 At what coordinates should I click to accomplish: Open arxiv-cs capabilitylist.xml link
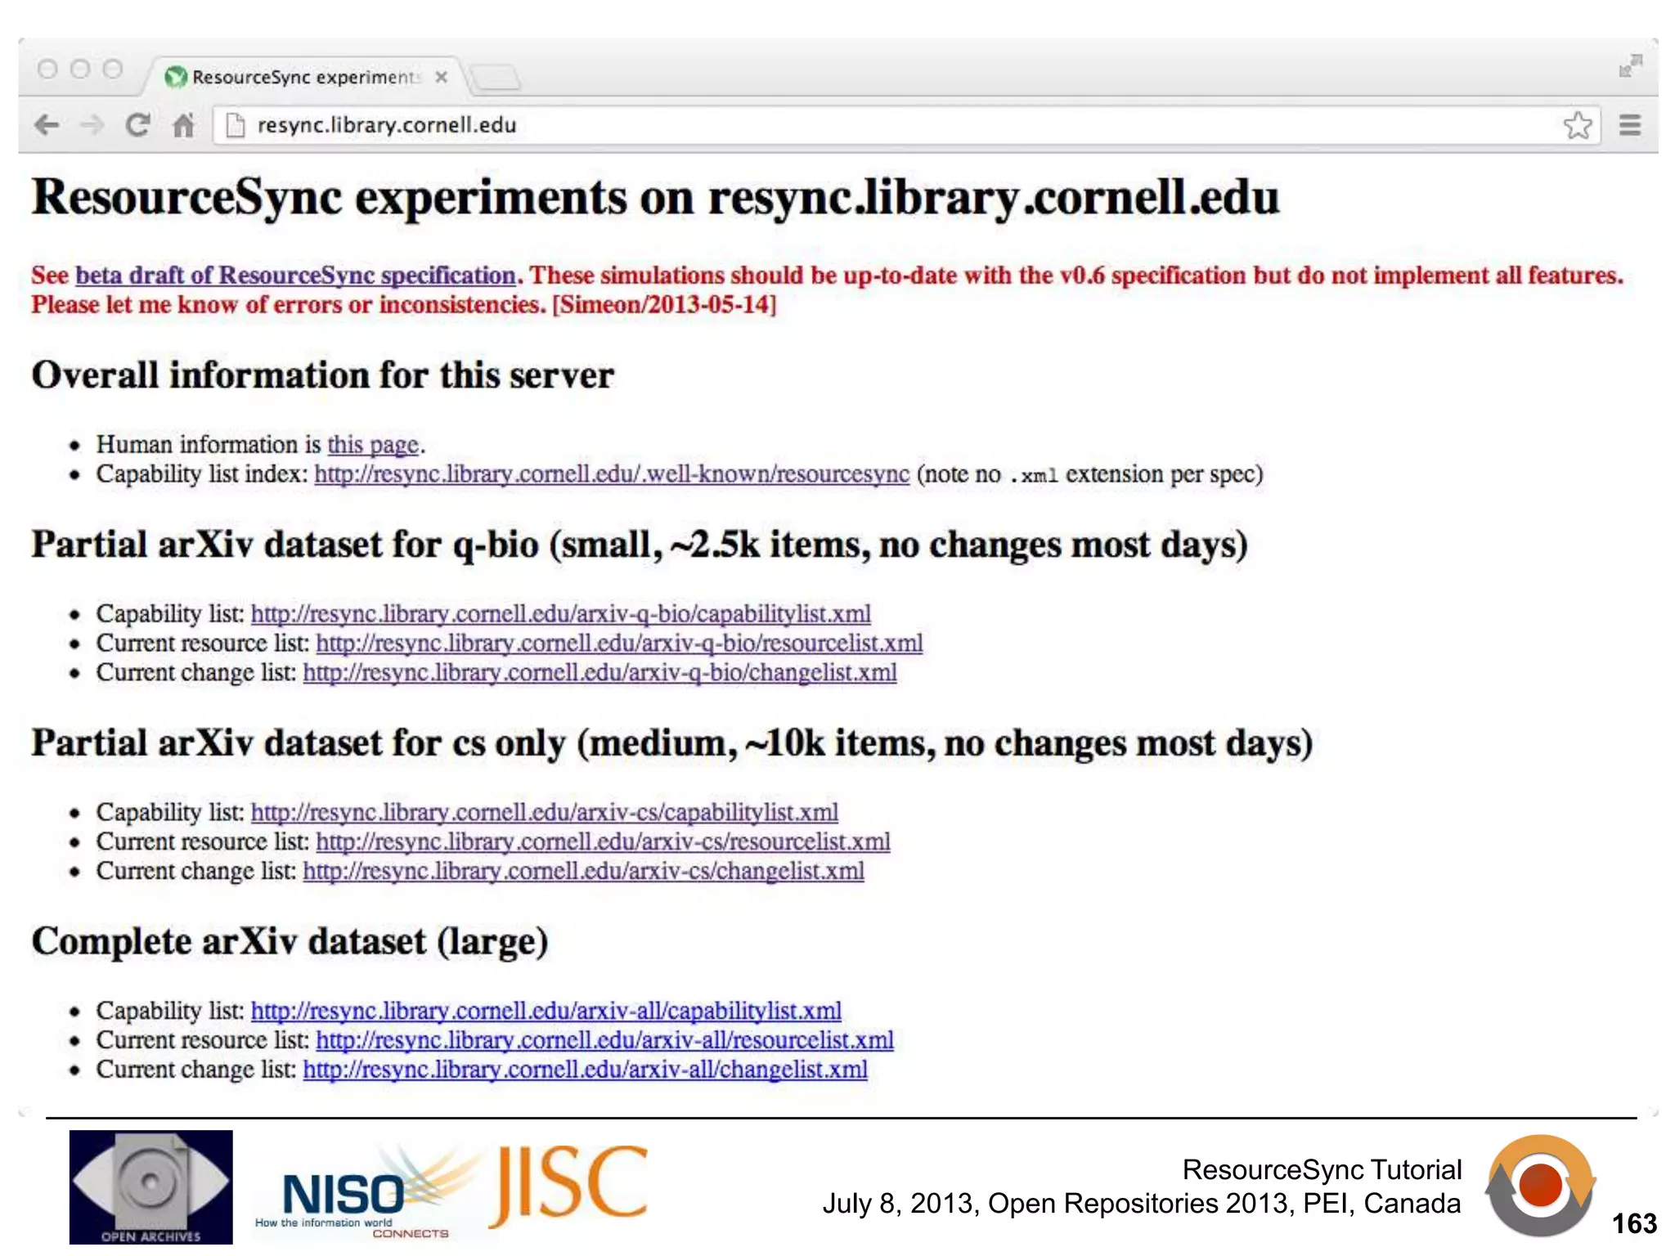click(x=544, y=813)
